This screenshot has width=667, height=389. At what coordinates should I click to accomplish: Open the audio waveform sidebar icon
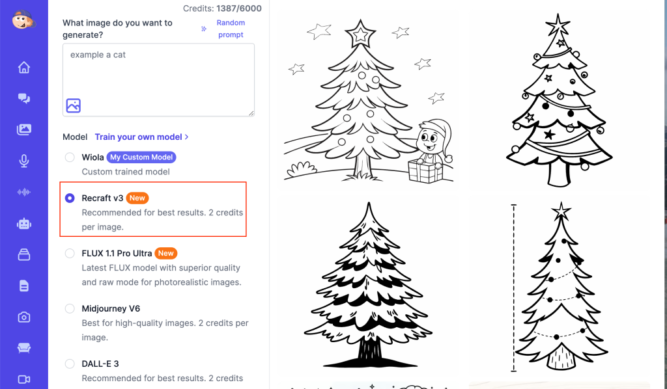24,192
